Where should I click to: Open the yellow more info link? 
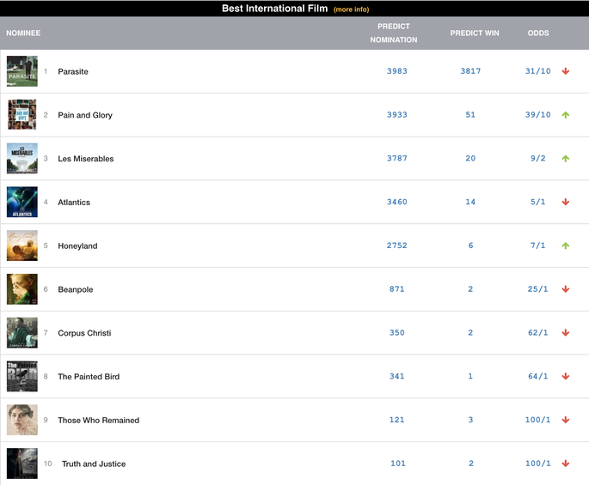point(351,9)
